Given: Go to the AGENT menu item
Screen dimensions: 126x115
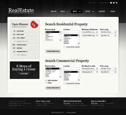Looking at the screenshot, I should (x=102, y=11).
